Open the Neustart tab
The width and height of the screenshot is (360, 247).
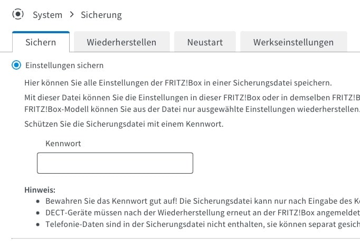pos(205,42)
